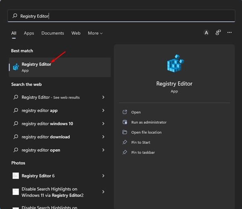Click 'Open' in the preview pane

136,112
